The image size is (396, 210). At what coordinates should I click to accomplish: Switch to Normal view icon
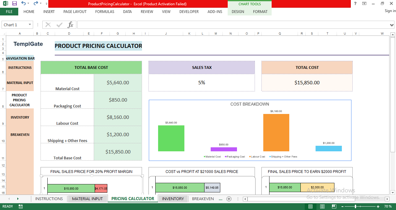point(310,206)
